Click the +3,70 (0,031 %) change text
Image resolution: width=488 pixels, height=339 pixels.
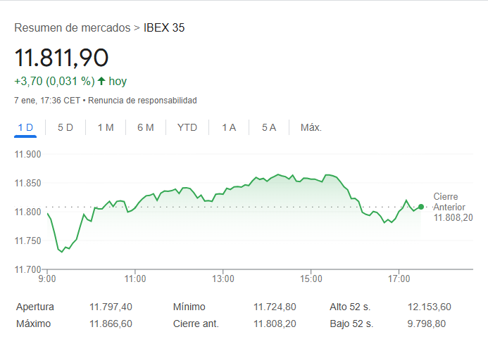tap(54, 81)
